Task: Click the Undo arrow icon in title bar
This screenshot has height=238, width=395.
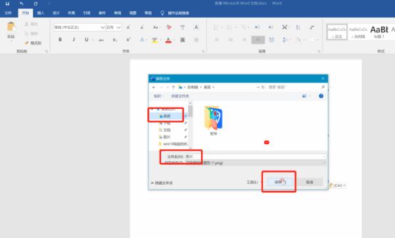Action: click(x=22, y=3)
